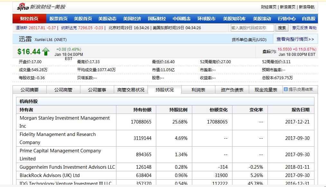Go to 中国概念 section
Image resolution: width=326 pixels, height=187 pixels.
[x=182, y=19]
